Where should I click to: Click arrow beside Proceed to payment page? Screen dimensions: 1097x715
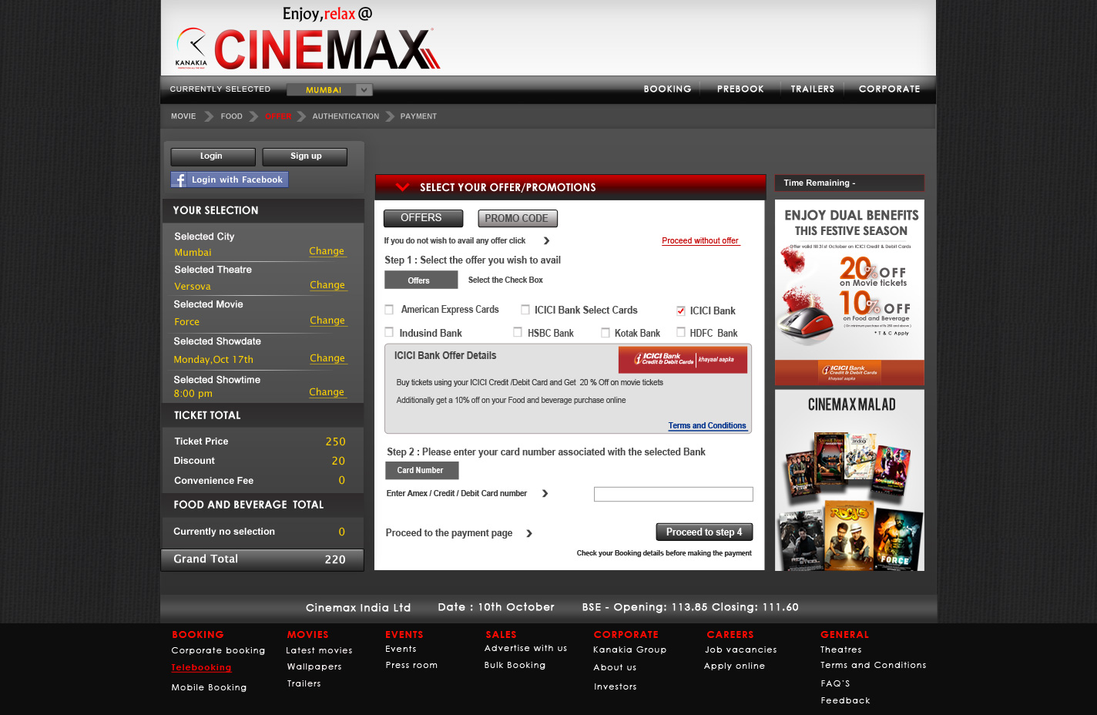click(529, 533)
